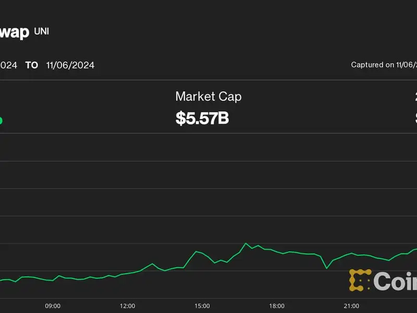Click the 21:00 time axis label
The image size is (417, 313).
[351, 306]
